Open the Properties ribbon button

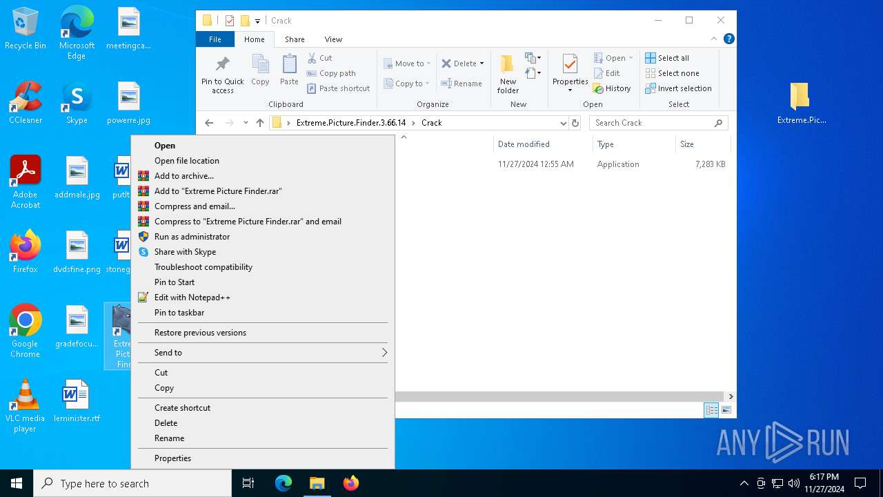570,72
